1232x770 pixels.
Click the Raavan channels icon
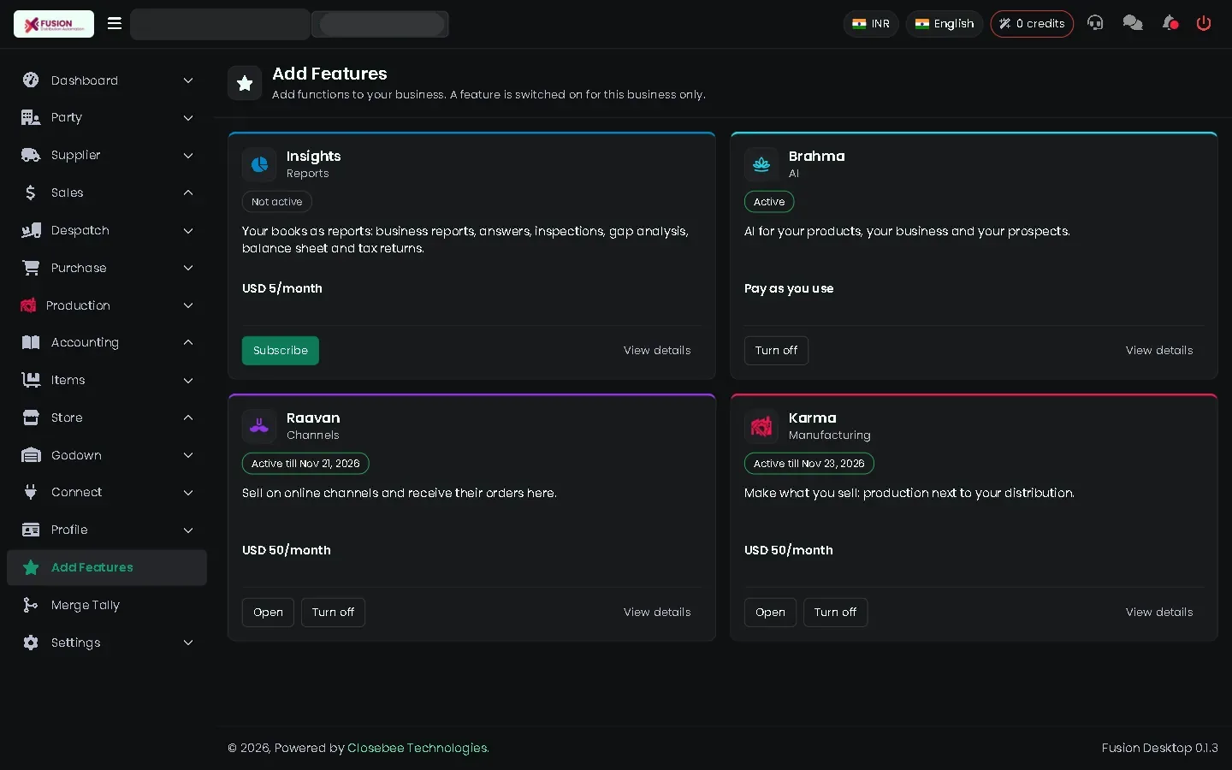click(259, 426)
